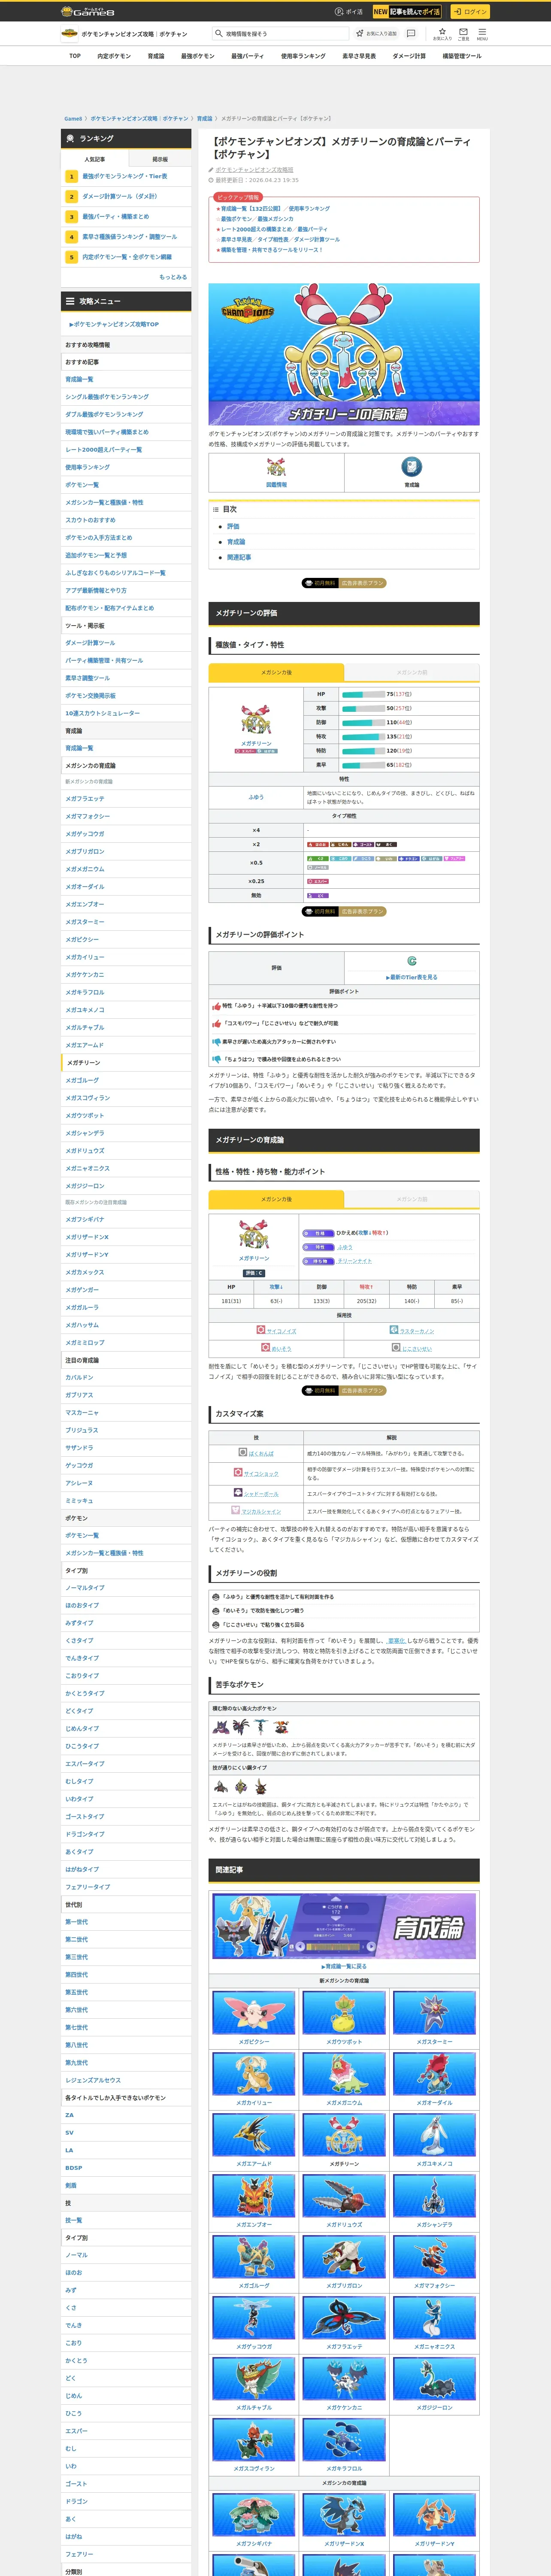Open 構築管理ツール in the navigation bar
The image size is (551, 2576).
[462, 56]
